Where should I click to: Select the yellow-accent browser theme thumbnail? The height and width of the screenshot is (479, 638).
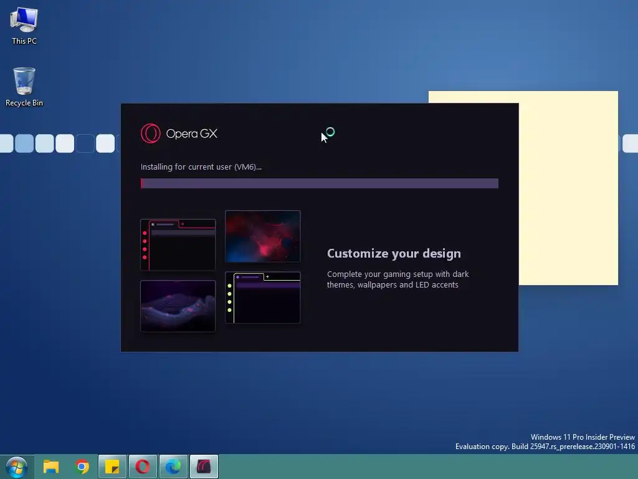[x=263, y=298]
